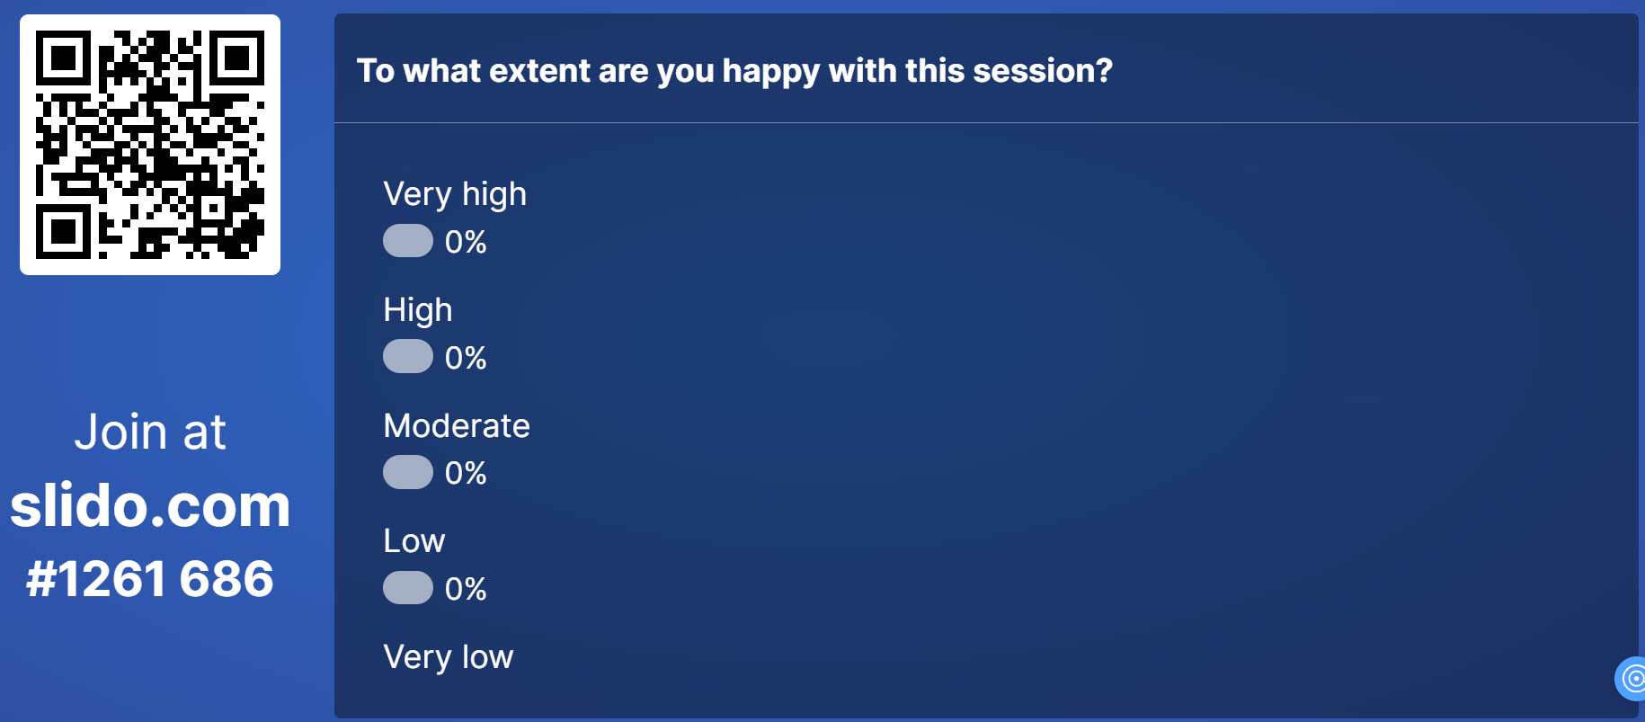Viewport: 1645px width, 722px height.
Task: Click the Very high 0% value
Action: pyautogui.click(x=466, y=242)
